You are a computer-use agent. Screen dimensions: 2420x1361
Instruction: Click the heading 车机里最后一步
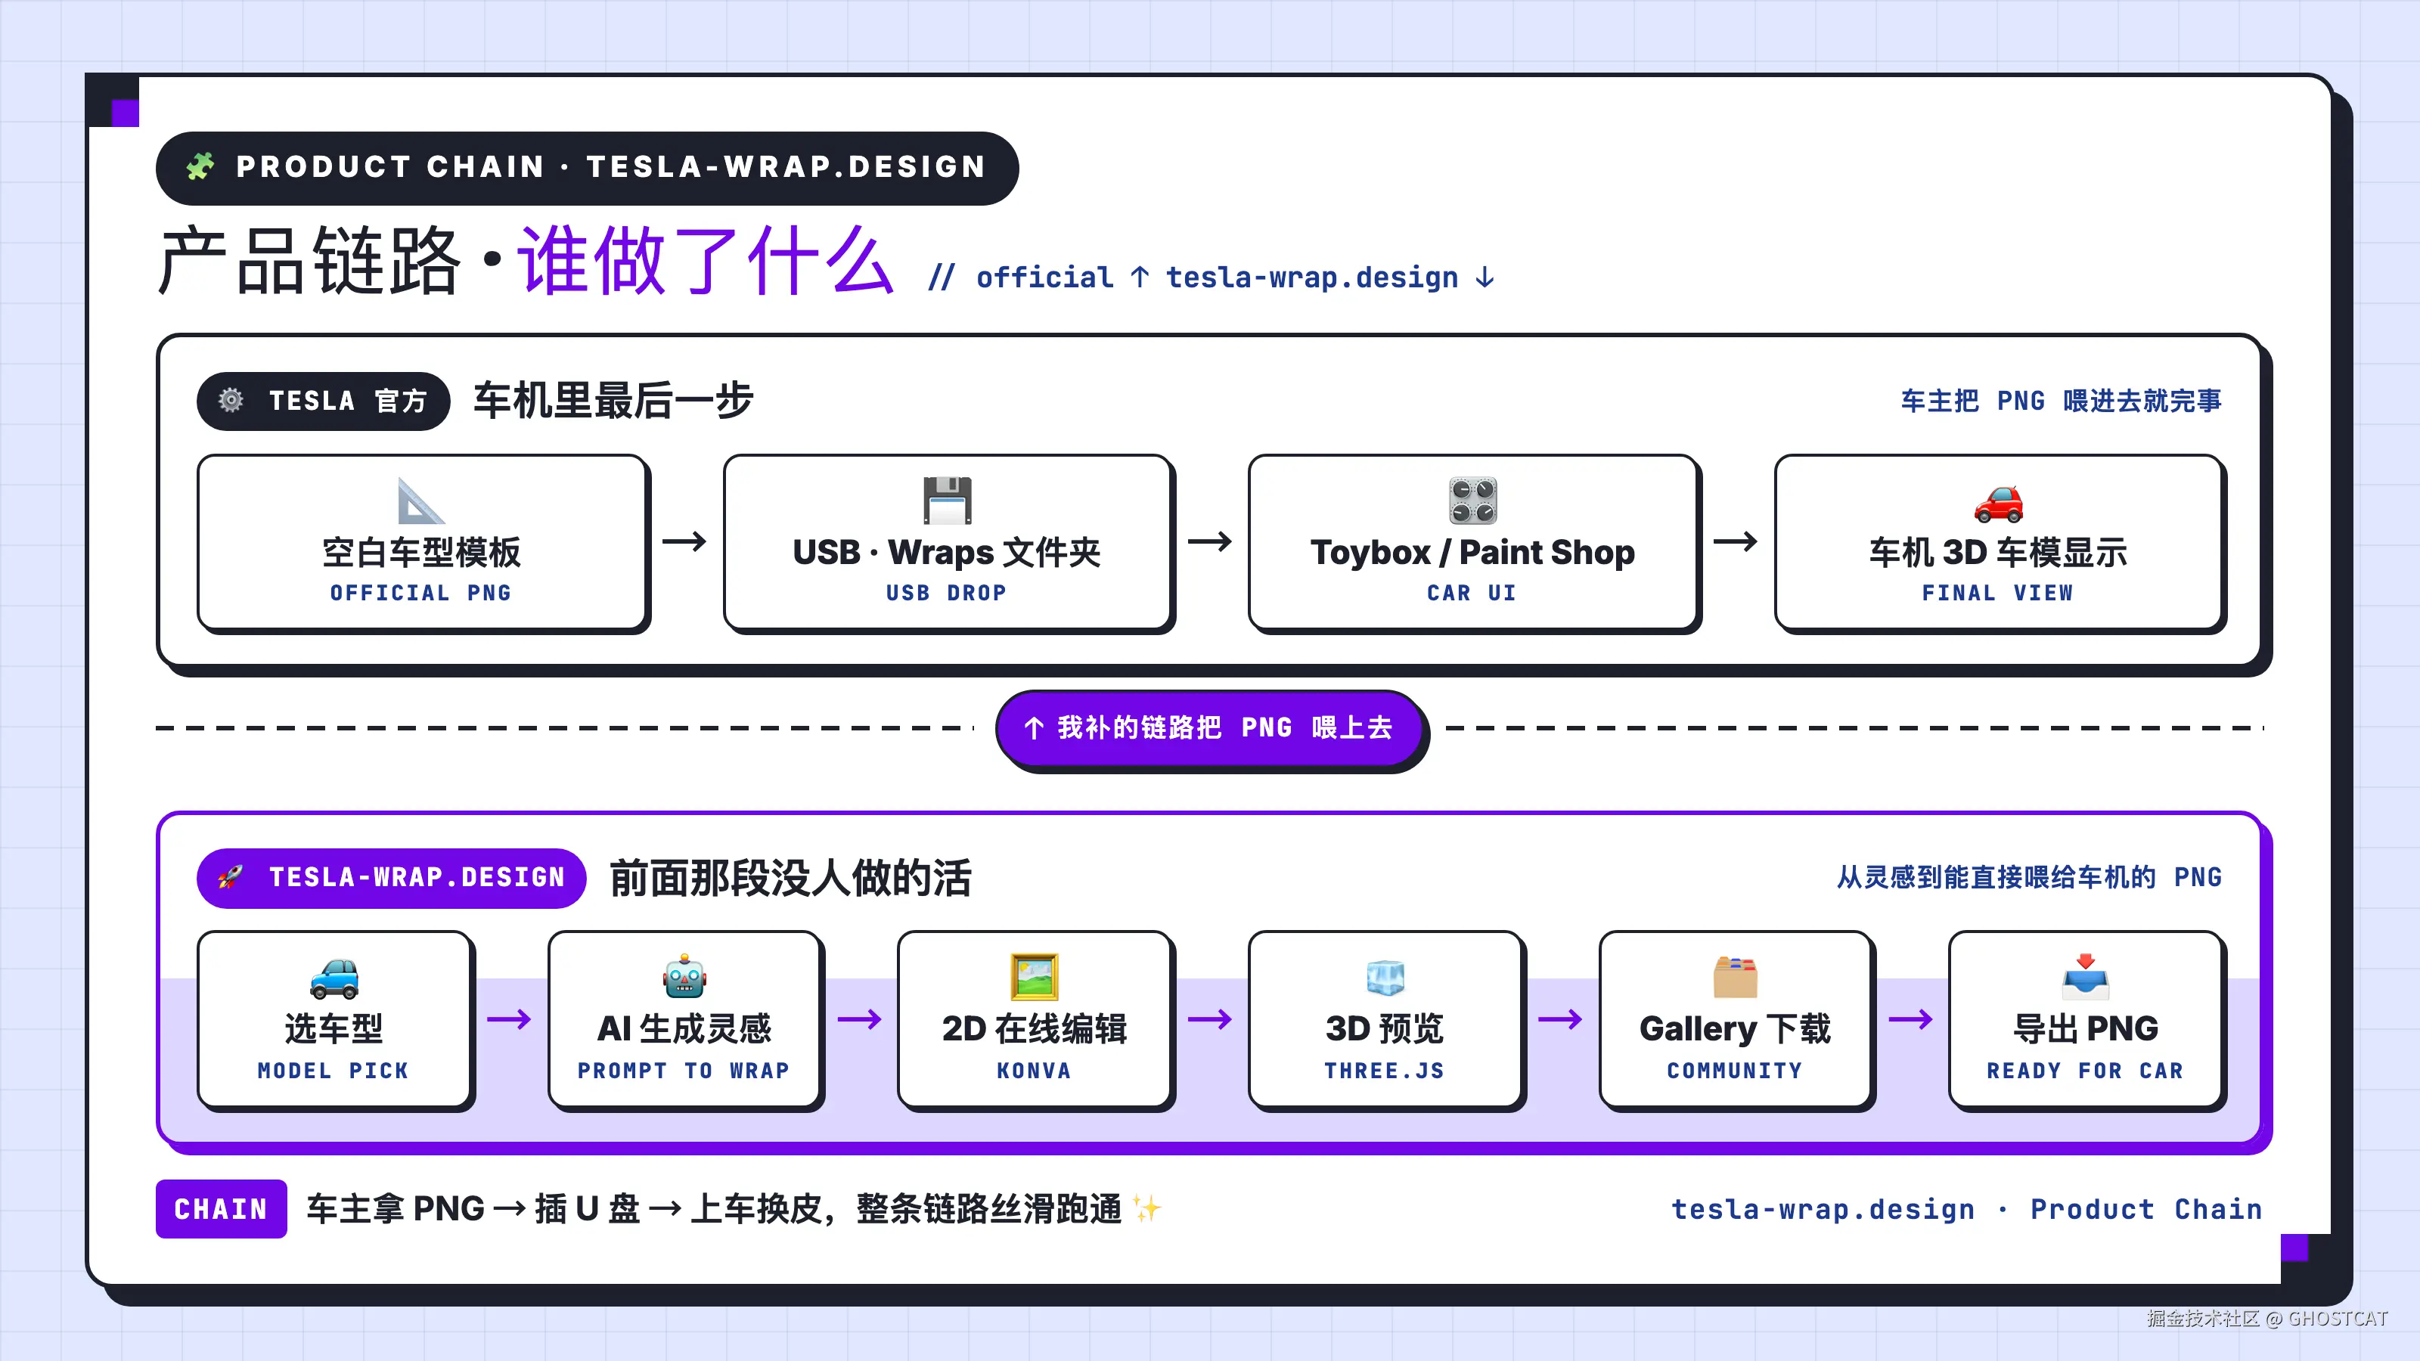[x=613, y=400]
